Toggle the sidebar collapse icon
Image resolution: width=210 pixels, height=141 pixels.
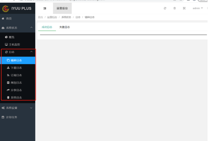[45, 8]
